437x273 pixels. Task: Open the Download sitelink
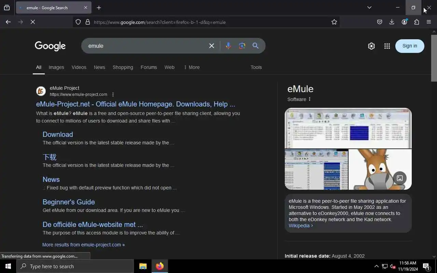point(58,134)
